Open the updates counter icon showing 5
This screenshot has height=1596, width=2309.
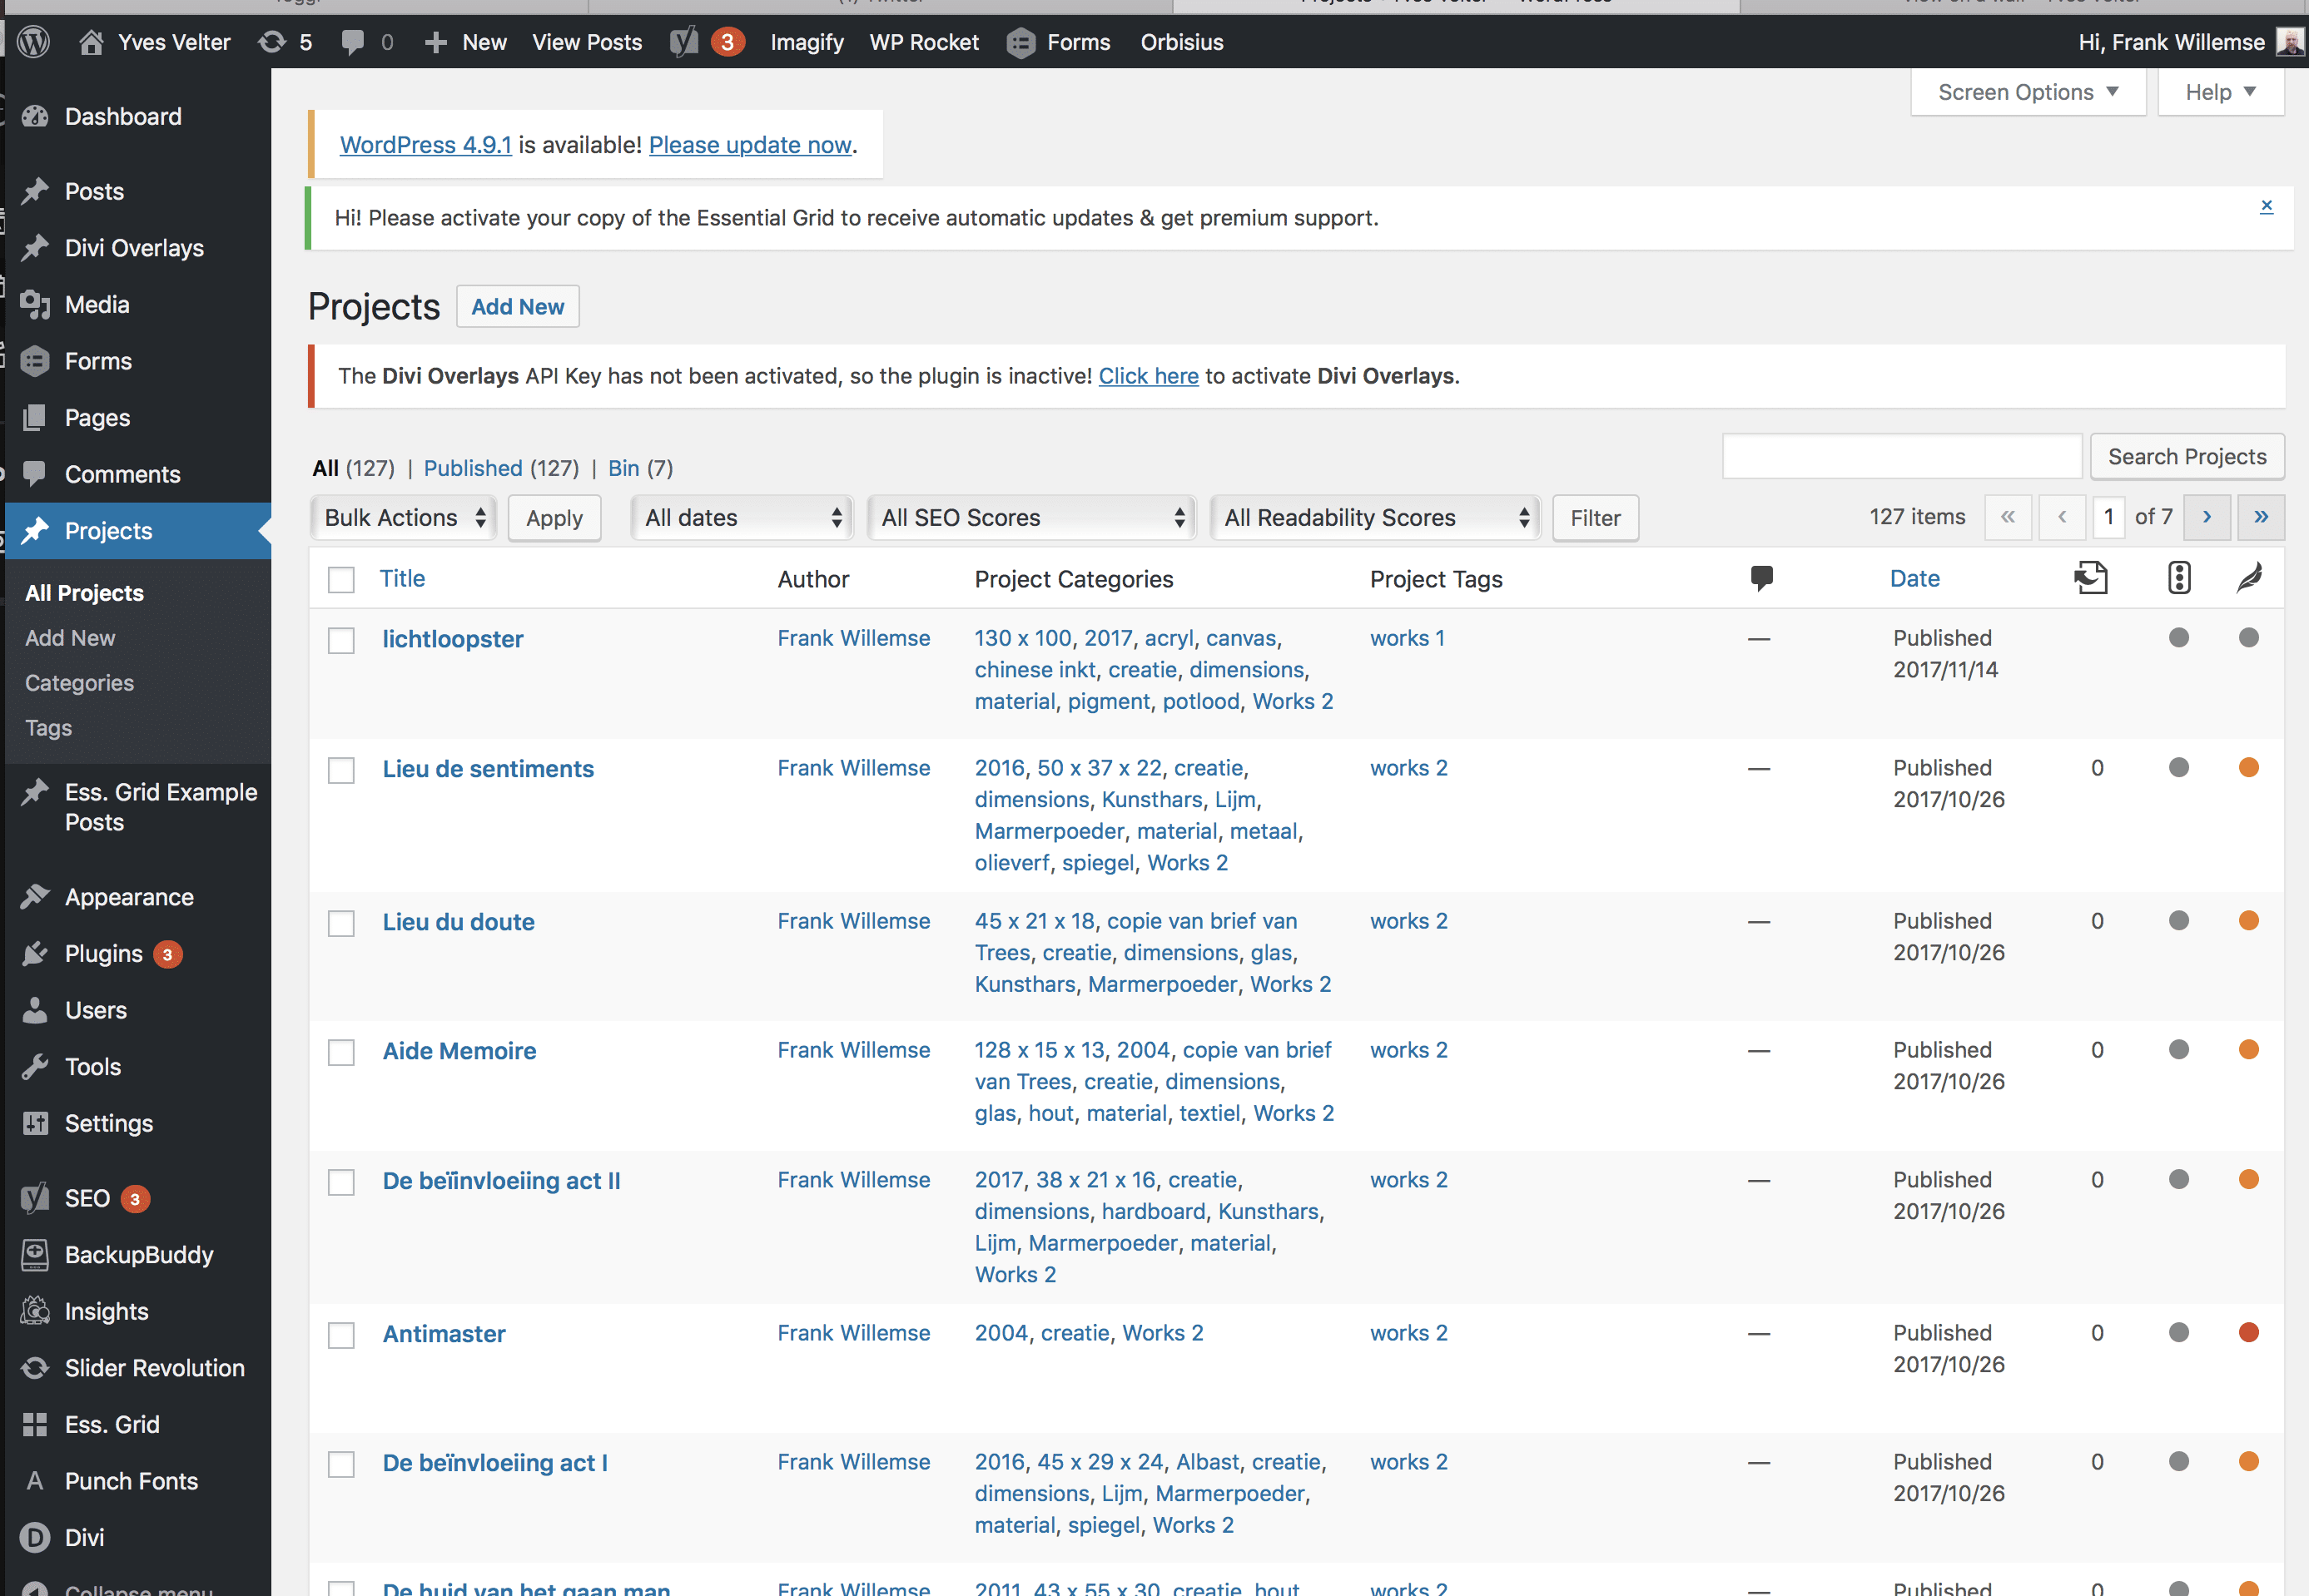tap(285, 42)
